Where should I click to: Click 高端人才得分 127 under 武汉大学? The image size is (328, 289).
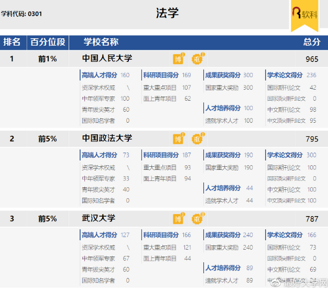[105, 235]
